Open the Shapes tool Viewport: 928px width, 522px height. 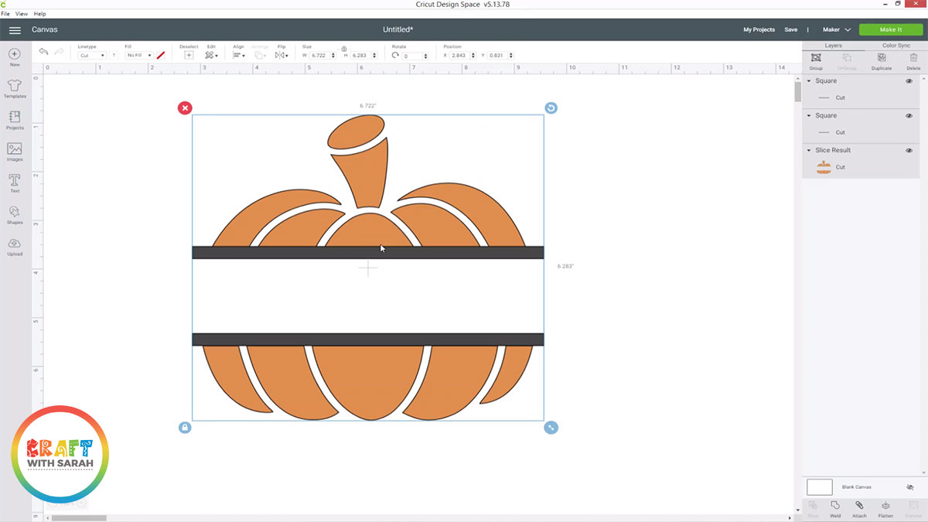pyautogui.click(x=15, y=213)
